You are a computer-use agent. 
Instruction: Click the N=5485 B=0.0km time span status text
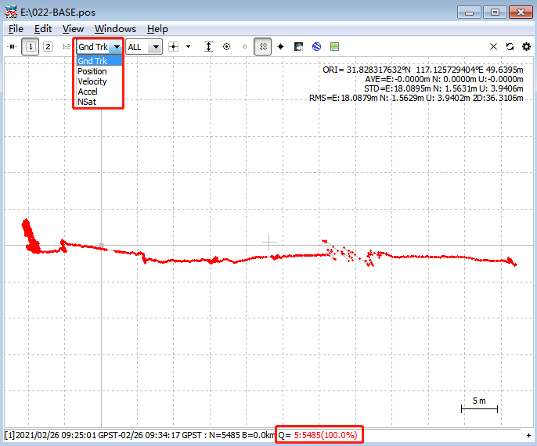point(140,435)
